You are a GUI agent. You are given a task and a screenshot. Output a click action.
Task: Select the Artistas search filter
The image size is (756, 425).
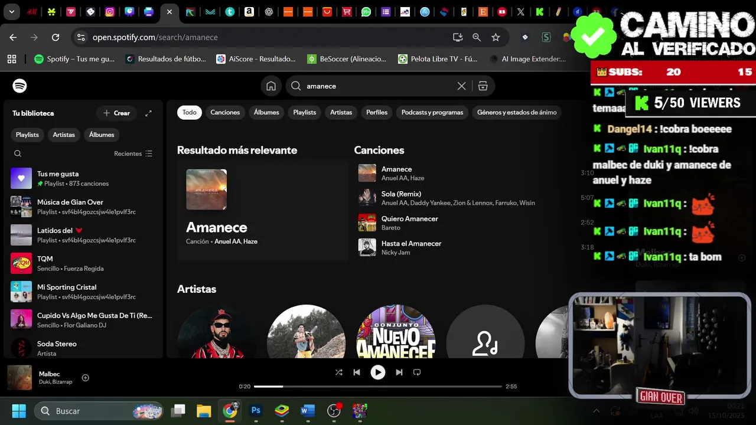click(341, 112)
